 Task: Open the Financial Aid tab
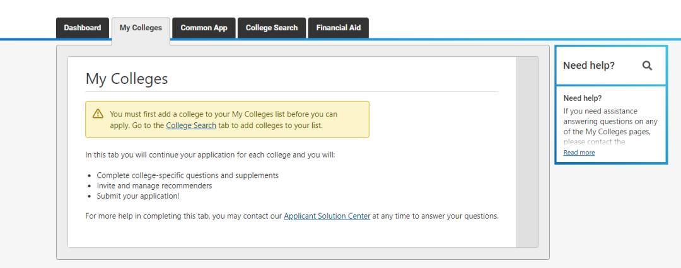pos(338,28)
